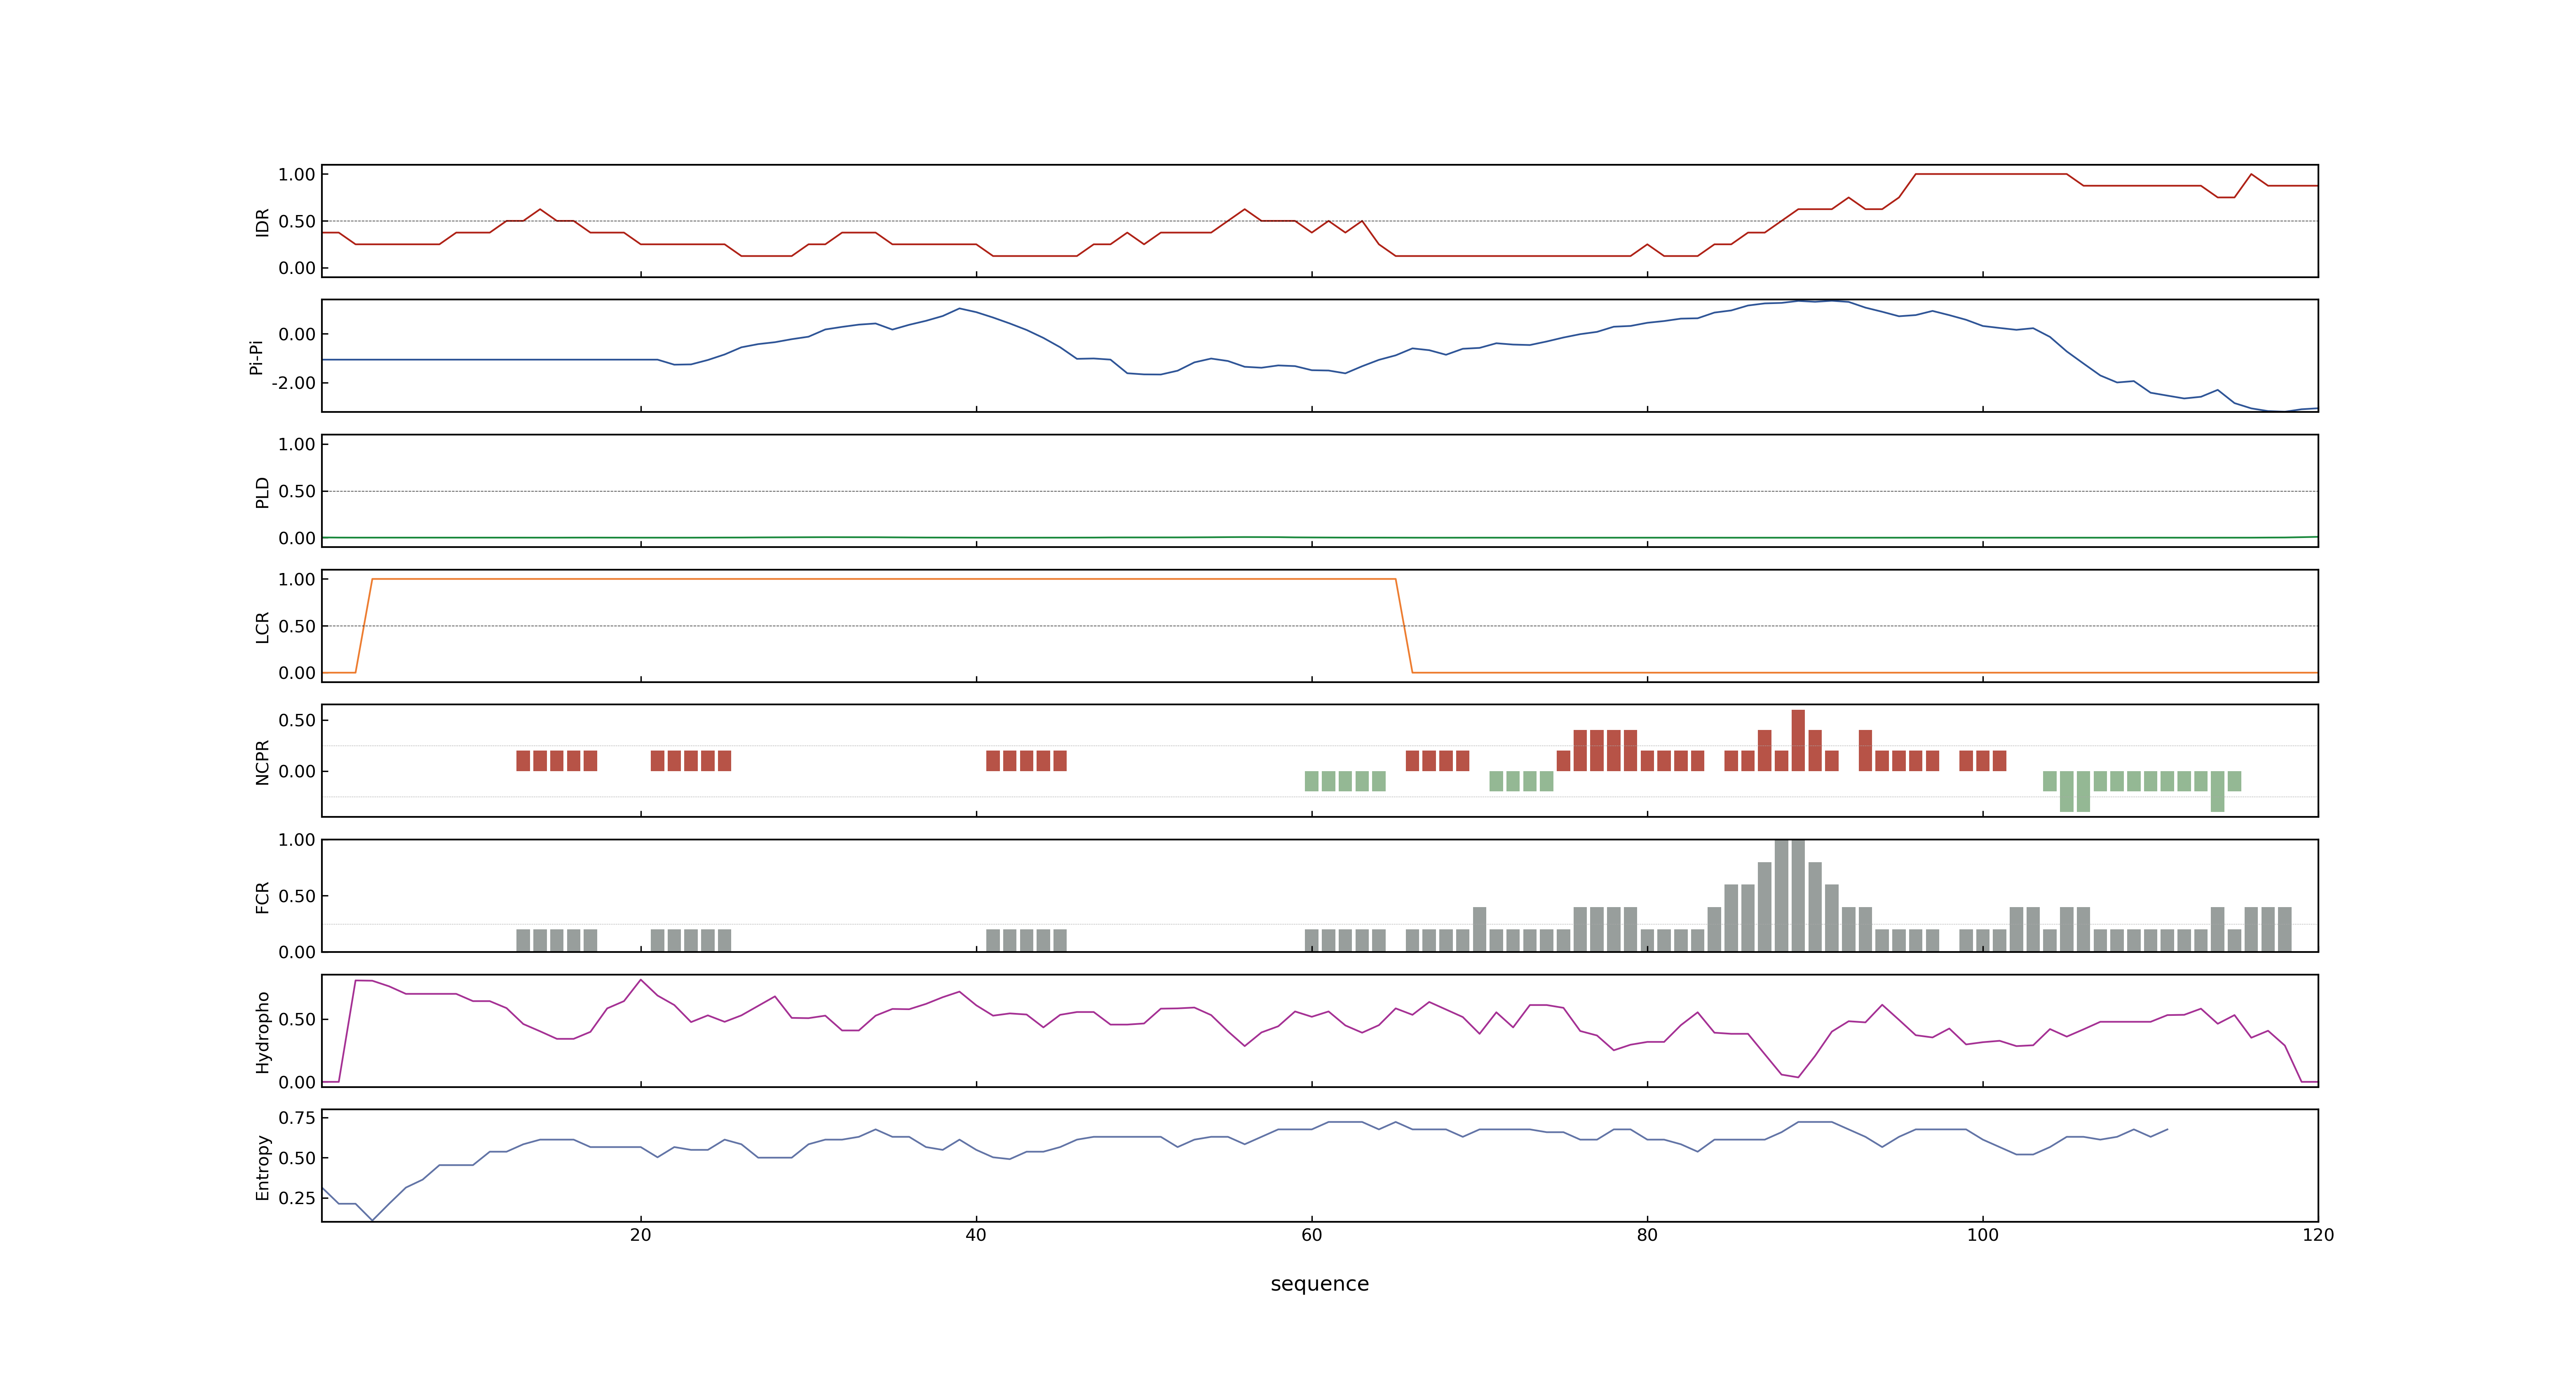Click the Entropy axis label

tap(262, 1167)
